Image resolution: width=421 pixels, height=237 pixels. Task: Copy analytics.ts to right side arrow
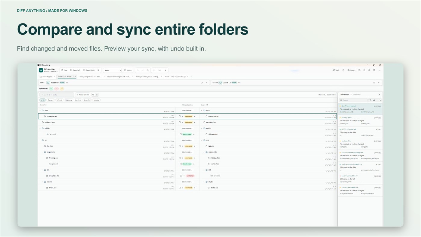tap(184, 176)
